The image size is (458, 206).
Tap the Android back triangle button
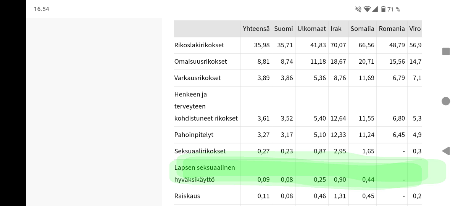point(446,151)
